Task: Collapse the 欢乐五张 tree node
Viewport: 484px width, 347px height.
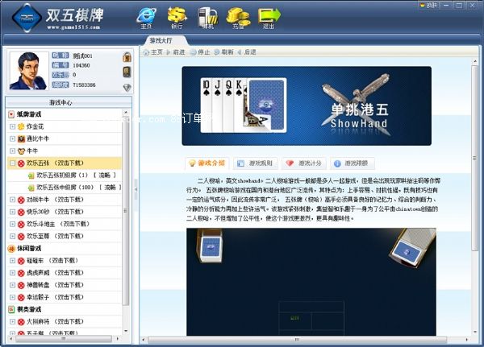Action: coord(12,163)
